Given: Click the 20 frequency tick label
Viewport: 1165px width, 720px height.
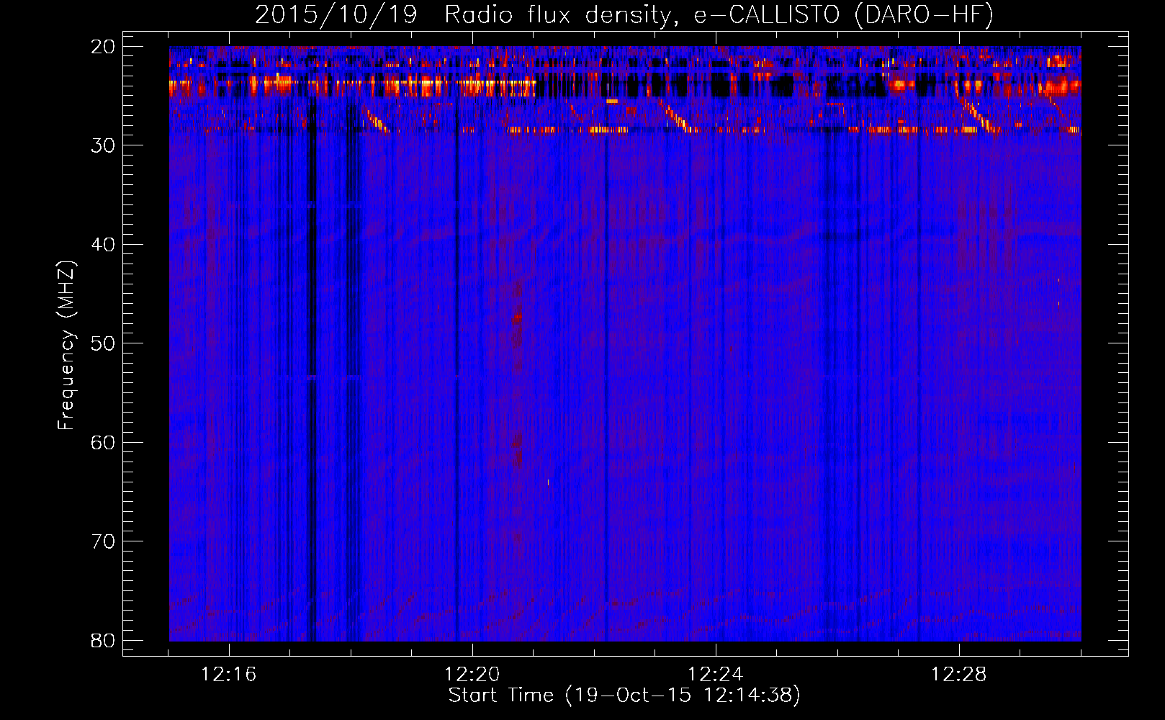Looking at the screenshot, I should coord(103,47).
